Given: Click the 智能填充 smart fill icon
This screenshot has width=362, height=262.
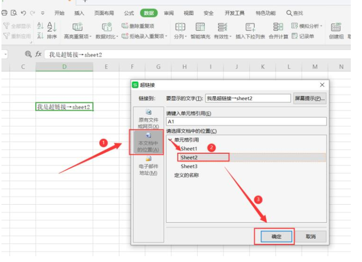Looking at the screenshot, I should point(200,27).
